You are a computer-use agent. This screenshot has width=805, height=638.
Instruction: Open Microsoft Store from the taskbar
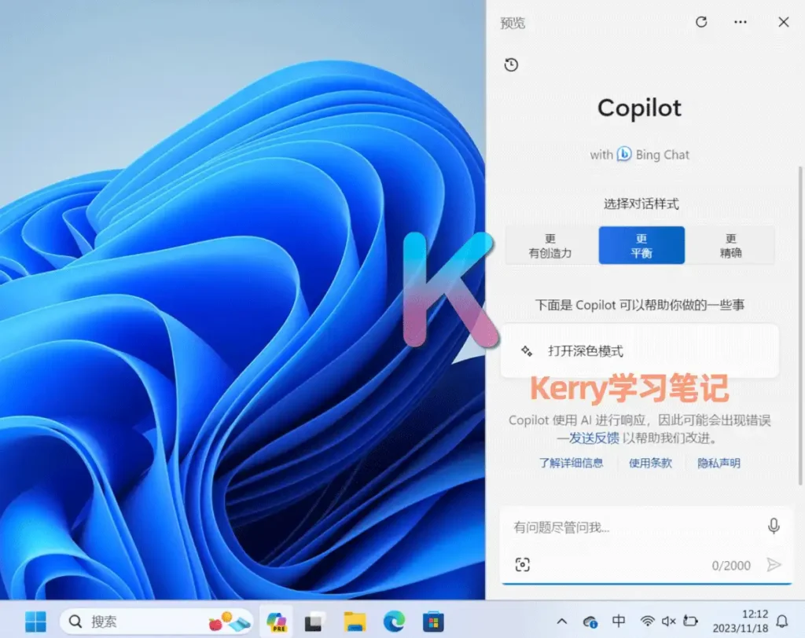pyautogui.click(x=433, y=621)
